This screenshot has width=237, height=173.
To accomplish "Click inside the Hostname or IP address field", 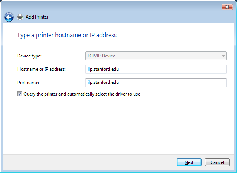I will tap(156, 69).
